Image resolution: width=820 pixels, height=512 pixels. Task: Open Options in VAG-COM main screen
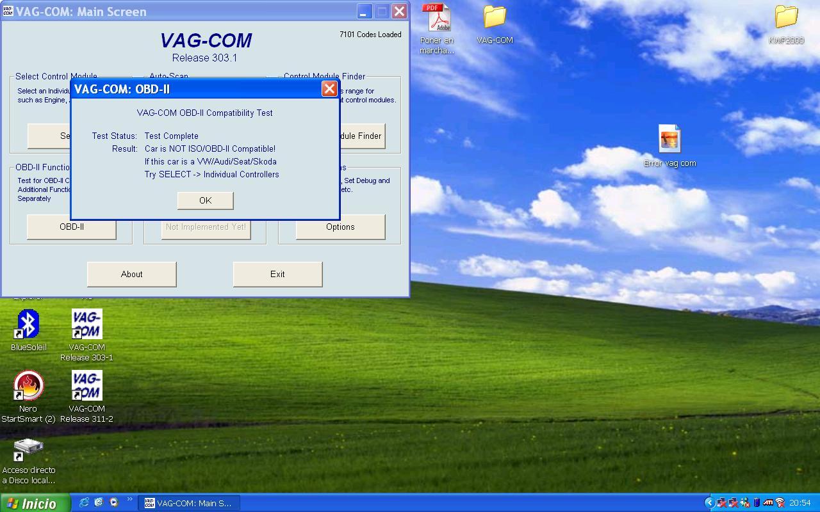[x=340, y=227]
